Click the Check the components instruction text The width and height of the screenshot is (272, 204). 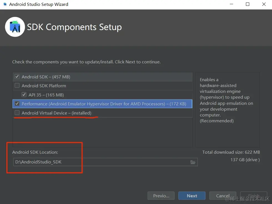[86, 62]
